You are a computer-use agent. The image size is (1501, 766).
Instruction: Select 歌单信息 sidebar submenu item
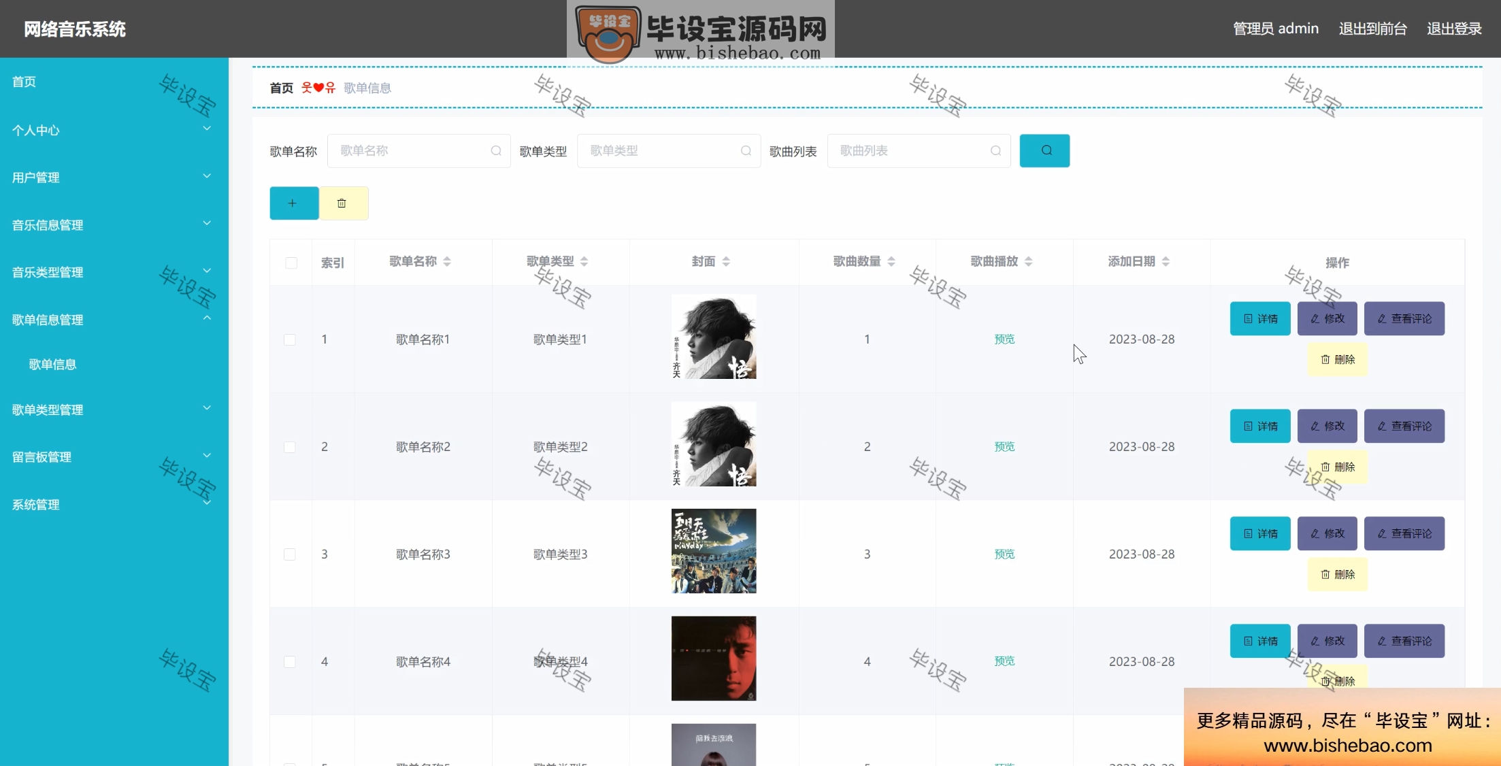(x=52, y=365)
